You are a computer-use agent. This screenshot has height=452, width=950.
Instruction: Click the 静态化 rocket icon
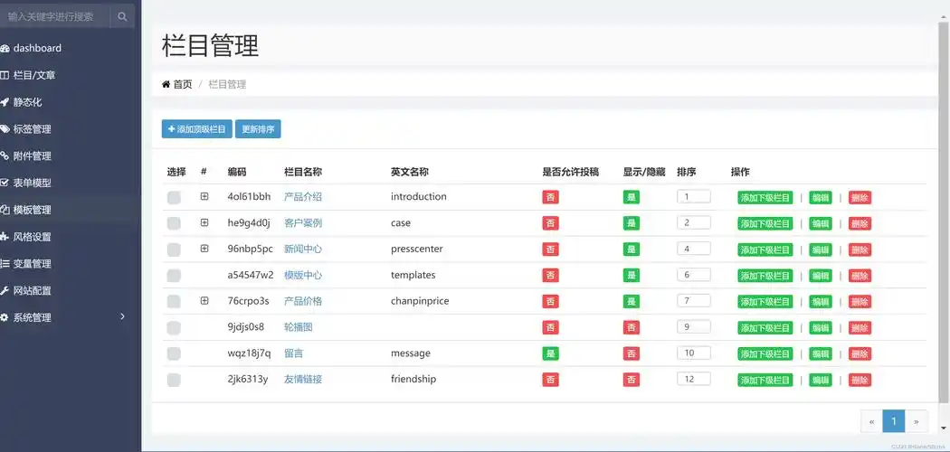click(x=5, y=102)
